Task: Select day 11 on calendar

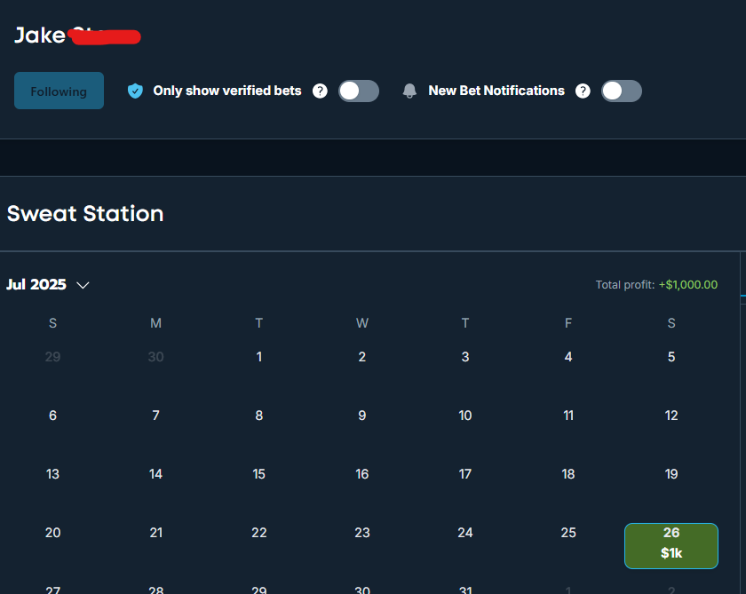Action: (568, 416)
